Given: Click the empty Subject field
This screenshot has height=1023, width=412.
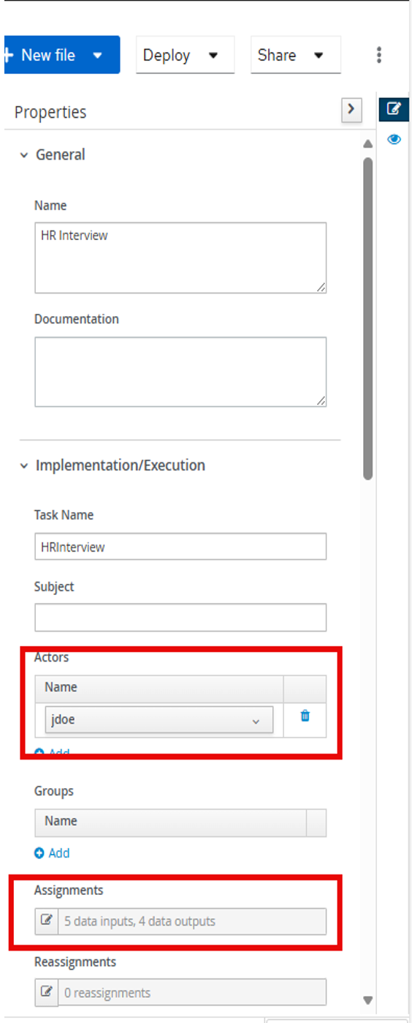Looking at the screenshot, I should 180,618.
